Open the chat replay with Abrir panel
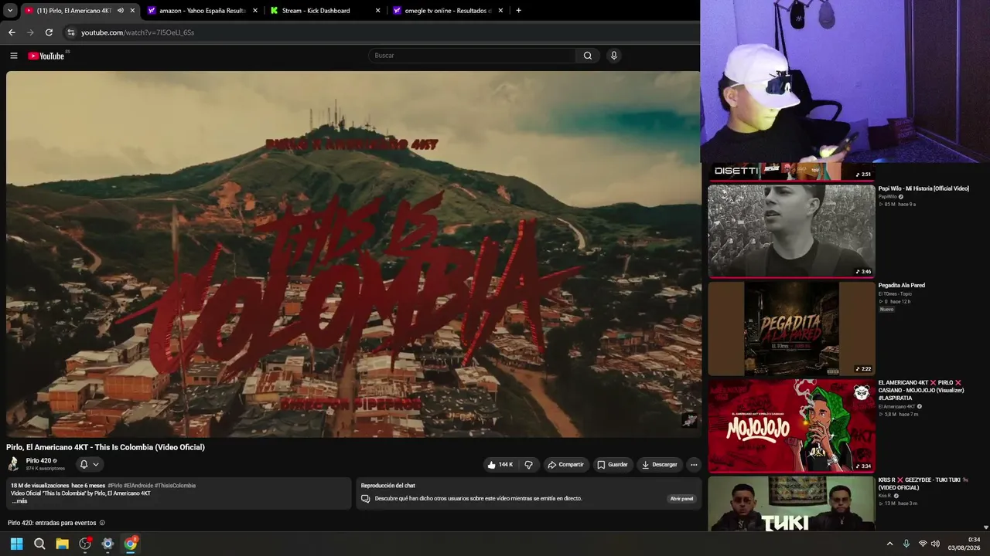Viewport: 990px width, 556px height. click(681, 499)
